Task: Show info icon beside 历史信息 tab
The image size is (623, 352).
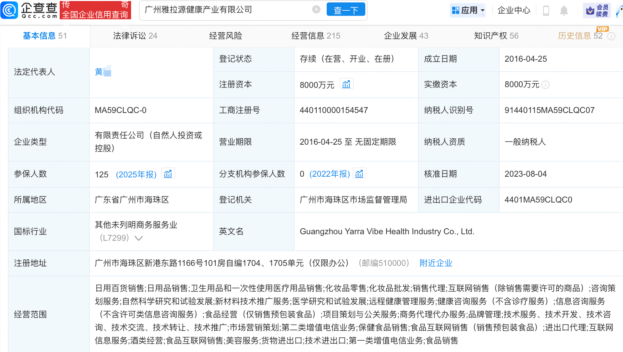Action: [611, 36]
